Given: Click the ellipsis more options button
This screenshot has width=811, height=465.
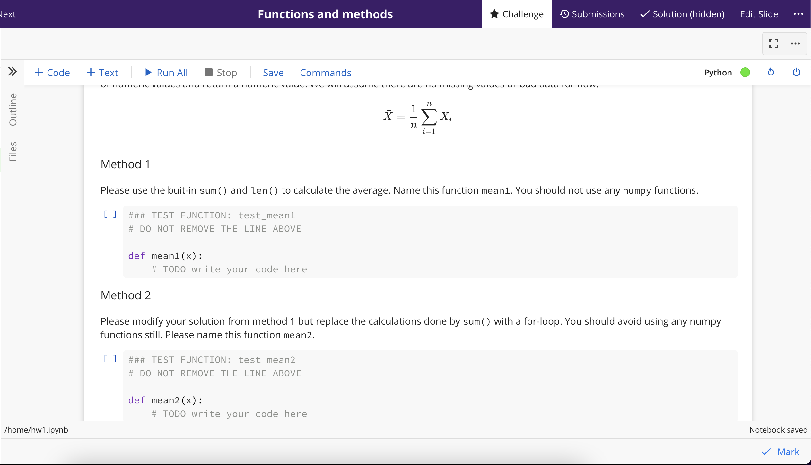Looking at the screenshot, I should (x=795, y=43).
